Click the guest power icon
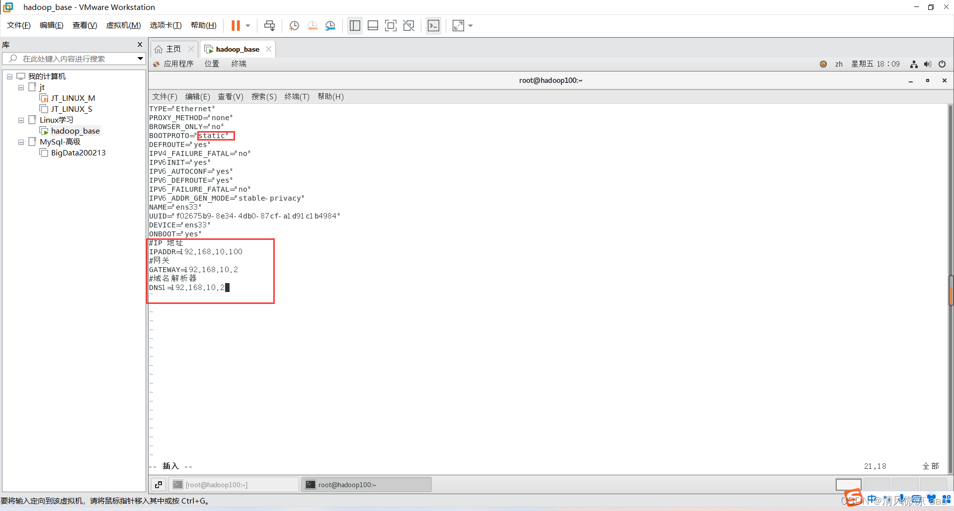954x511 pixels. [942, 64]
